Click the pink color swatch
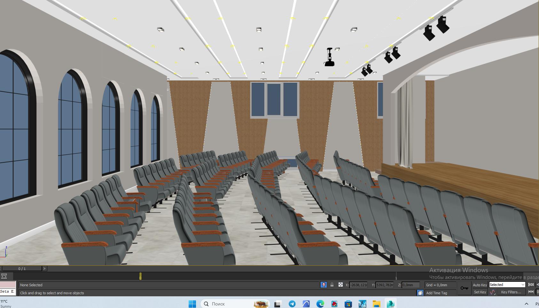Image resolution: width=539 pixels, height=308 pixels. 8,284
